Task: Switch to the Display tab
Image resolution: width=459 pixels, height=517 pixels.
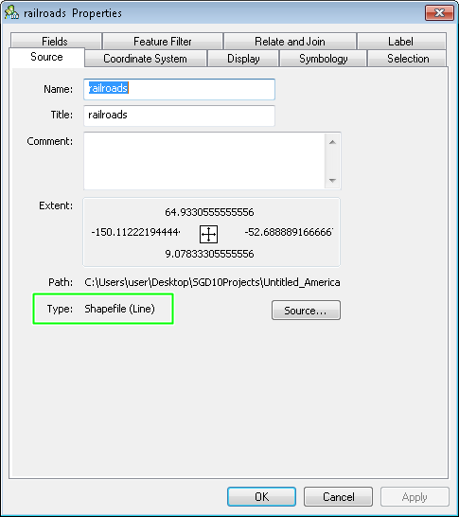Action: click(243, 59)
